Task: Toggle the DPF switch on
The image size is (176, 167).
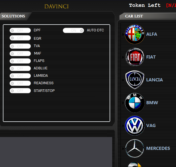Action: tap(20, 31)
